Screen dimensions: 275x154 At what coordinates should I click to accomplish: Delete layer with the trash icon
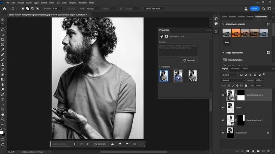pos(268,151)
